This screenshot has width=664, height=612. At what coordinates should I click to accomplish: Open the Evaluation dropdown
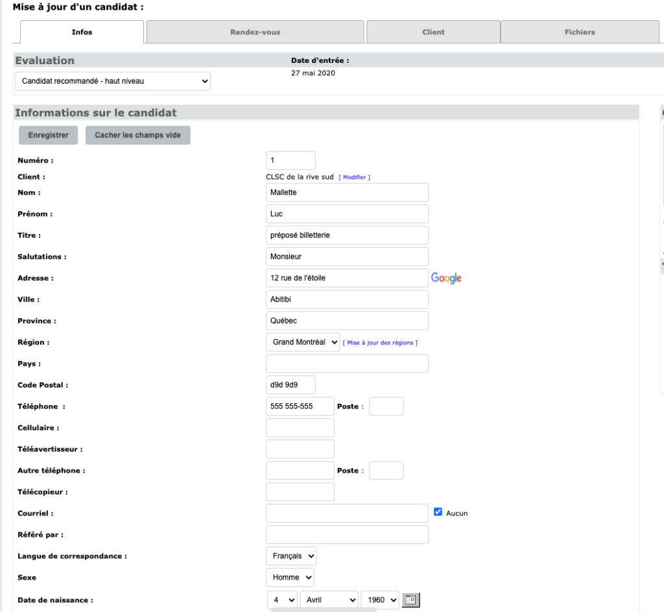point(113,81)
